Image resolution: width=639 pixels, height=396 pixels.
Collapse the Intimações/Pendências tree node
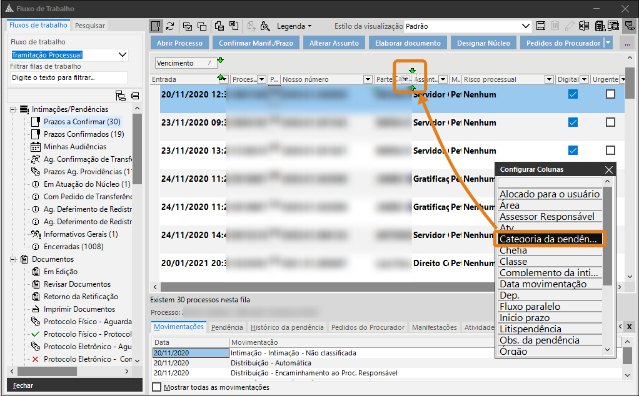(x=13, y=109)
